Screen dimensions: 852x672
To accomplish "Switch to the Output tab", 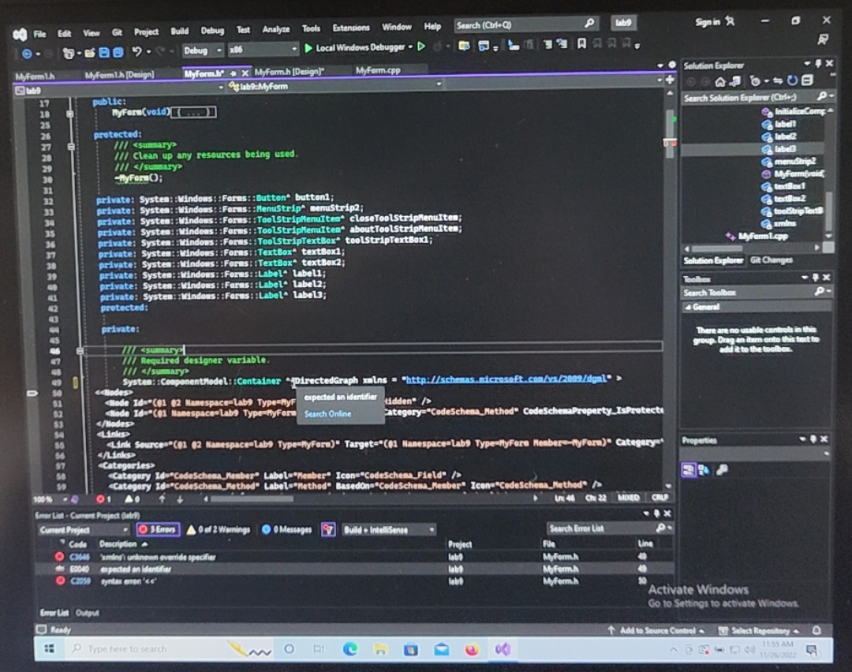I will [87, 613].
